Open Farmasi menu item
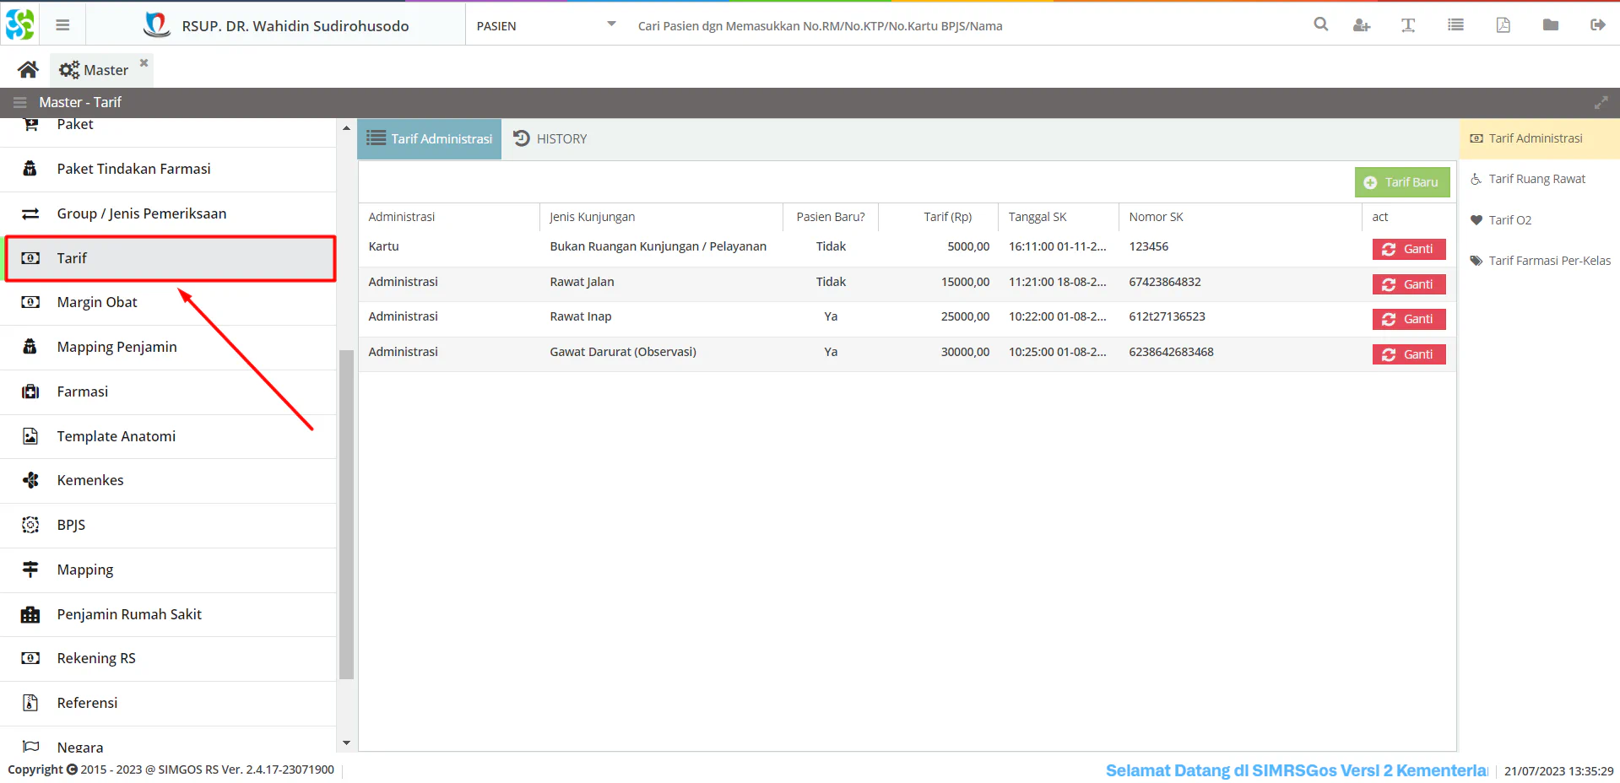 point(168,391)
